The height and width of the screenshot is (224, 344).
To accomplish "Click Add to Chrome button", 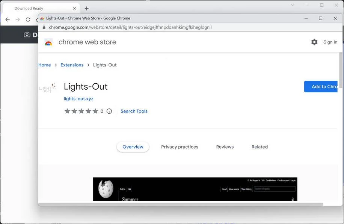I will pyautogui.click(x=321, y=87).
